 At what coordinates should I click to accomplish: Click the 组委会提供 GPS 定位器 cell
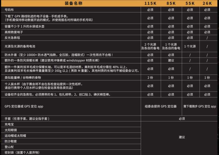[x=161, y=106]
